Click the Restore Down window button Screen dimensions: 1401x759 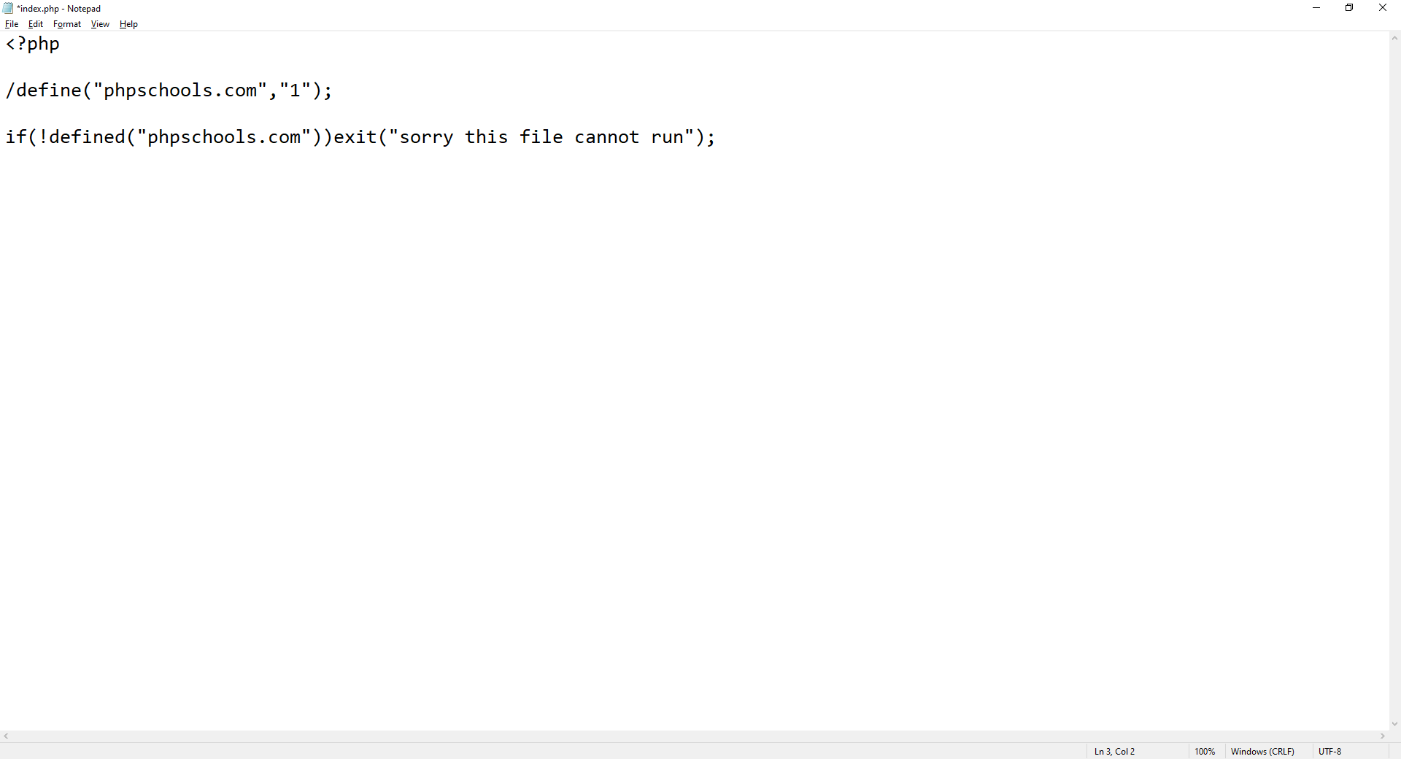(x=1349, y=7)
